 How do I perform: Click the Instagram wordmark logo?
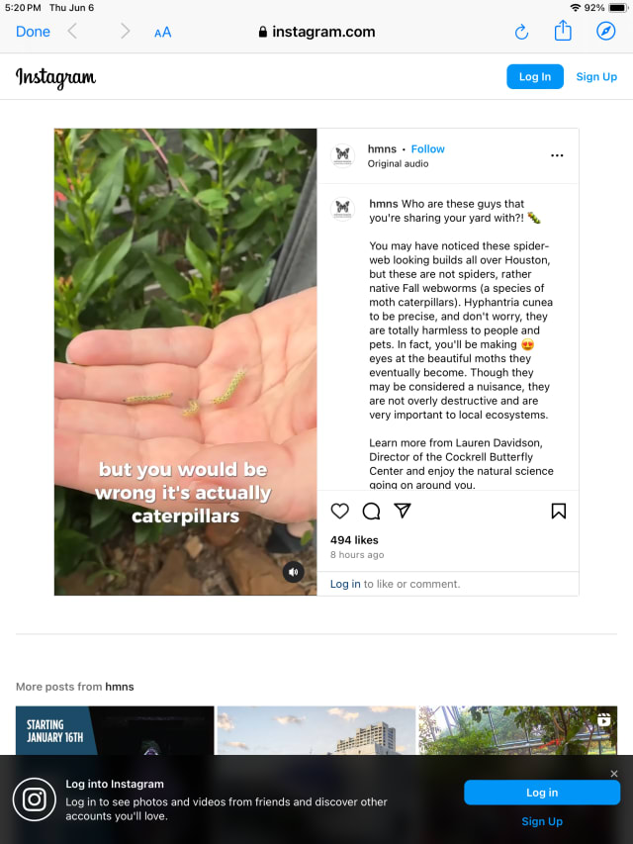(x=56, y=78)
